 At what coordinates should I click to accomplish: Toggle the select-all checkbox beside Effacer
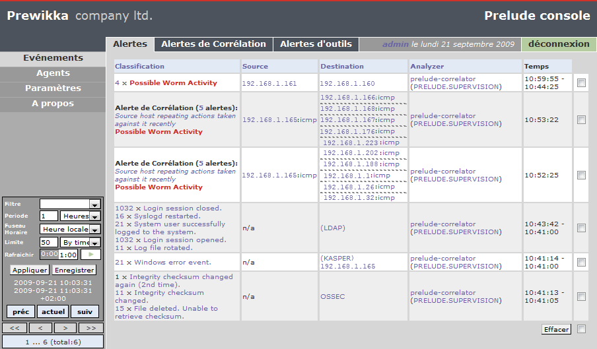[581, 329]
